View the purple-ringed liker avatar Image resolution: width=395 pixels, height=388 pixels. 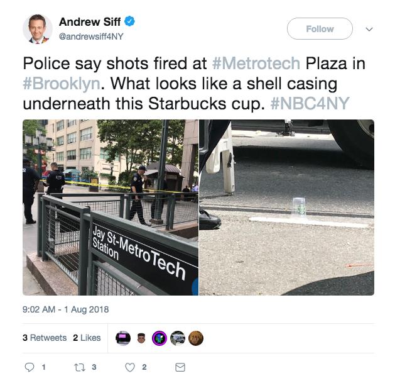[160, 338]
